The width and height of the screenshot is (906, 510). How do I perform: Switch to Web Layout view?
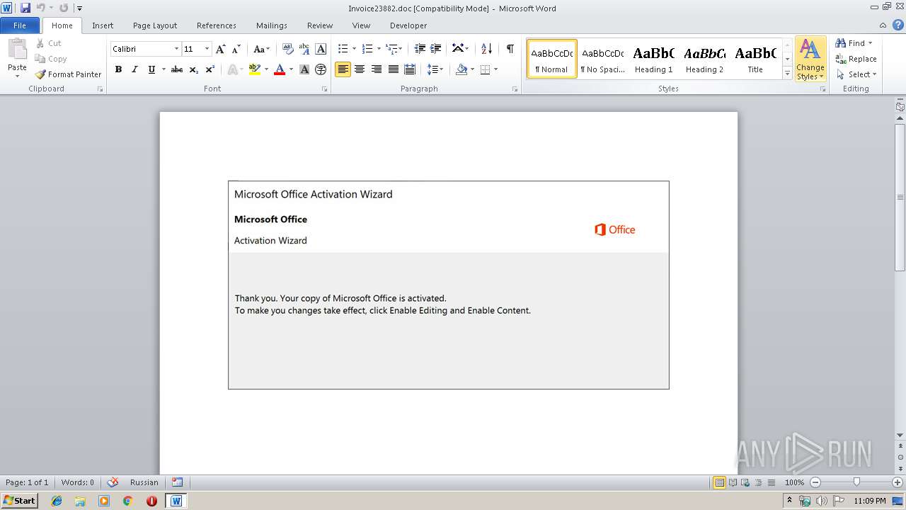[745, 482]
